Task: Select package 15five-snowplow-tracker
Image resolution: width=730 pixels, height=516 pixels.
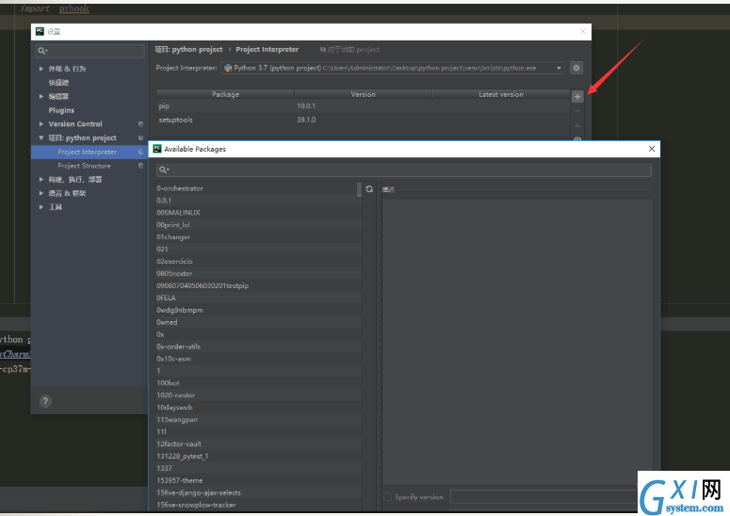Action: [258, 505]
